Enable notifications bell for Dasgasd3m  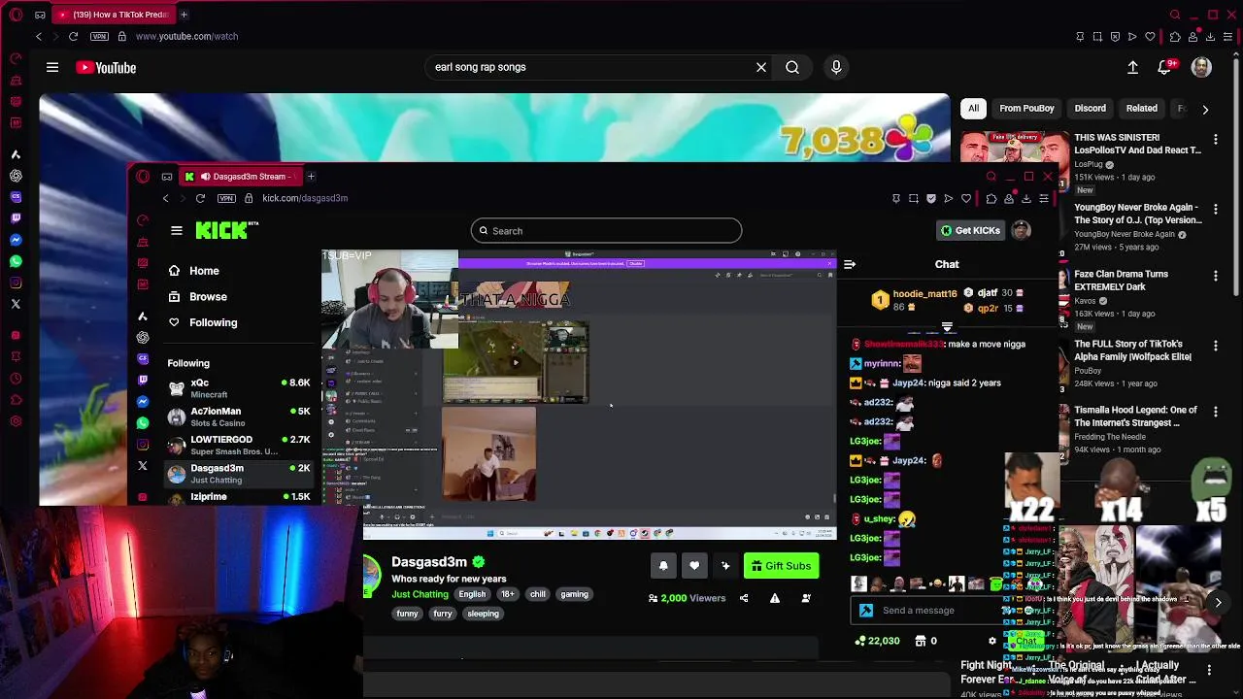pyautogui.click(x=663, y=566)
